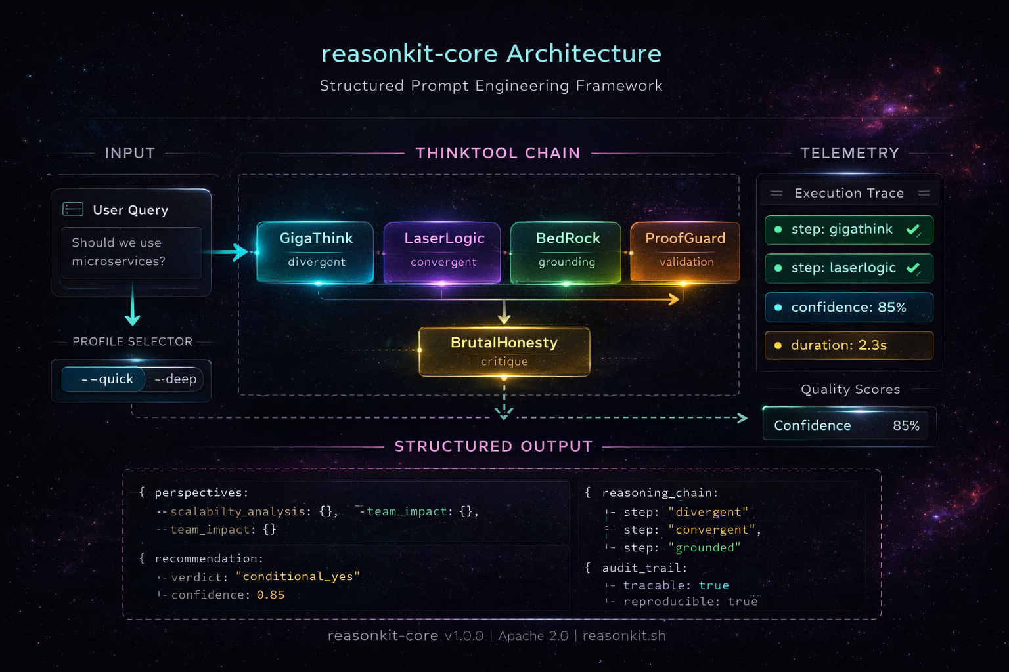Select the BrutalHonesty critique node

coord(504,351)
